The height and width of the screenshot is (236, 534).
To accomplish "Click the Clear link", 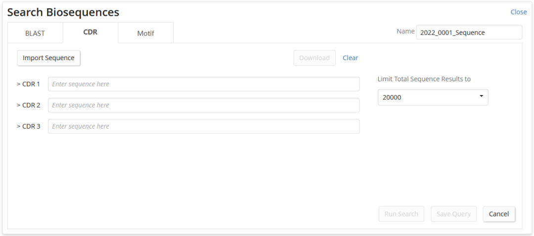I will coord(350,58).
